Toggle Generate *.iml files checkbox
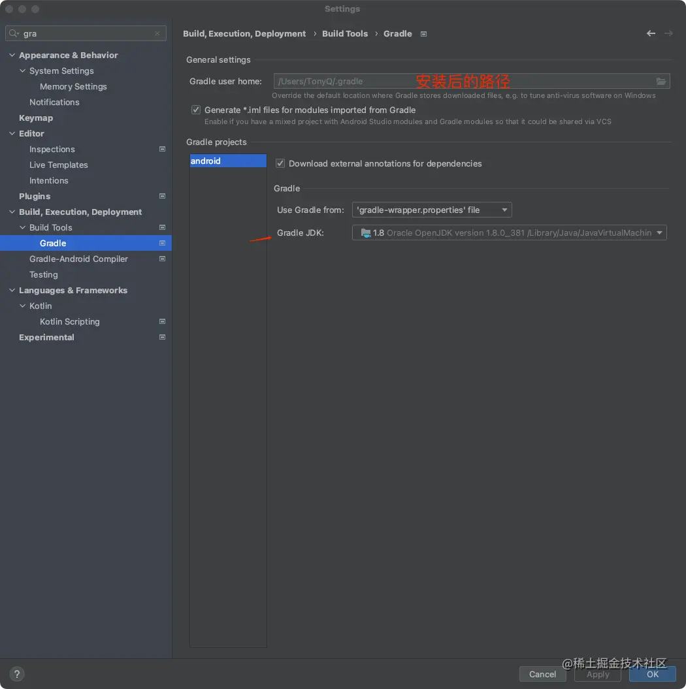 pyautogui.click(x=196, y=110)
